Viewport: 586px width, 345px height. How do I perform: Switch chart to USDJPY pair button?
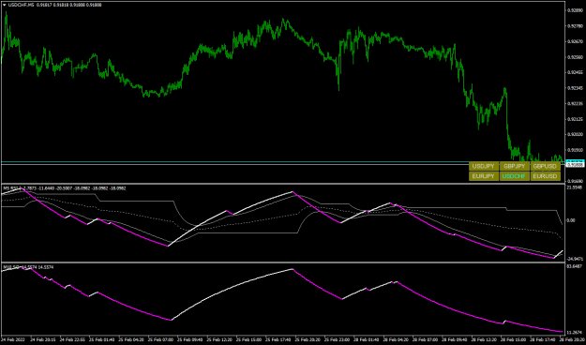click(484, 166)
